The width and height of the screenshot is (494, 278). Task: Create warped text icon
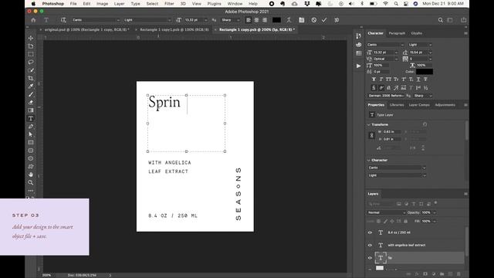pyautogui.click(x=289, y=20)
